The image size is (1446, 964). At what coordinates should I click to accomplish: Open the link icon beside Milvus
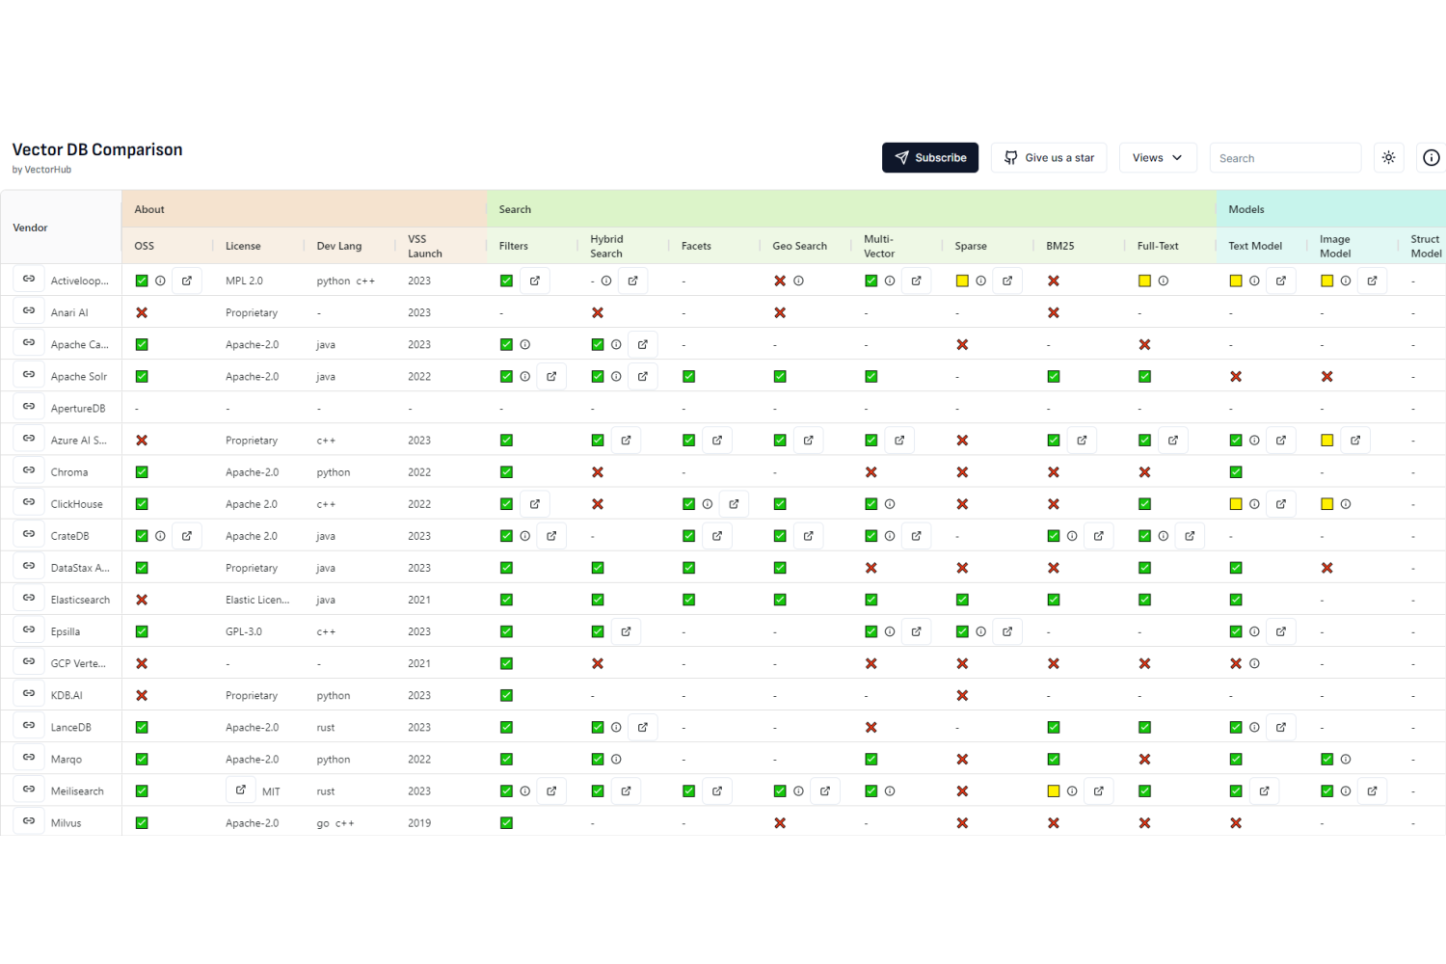point(29,820)
